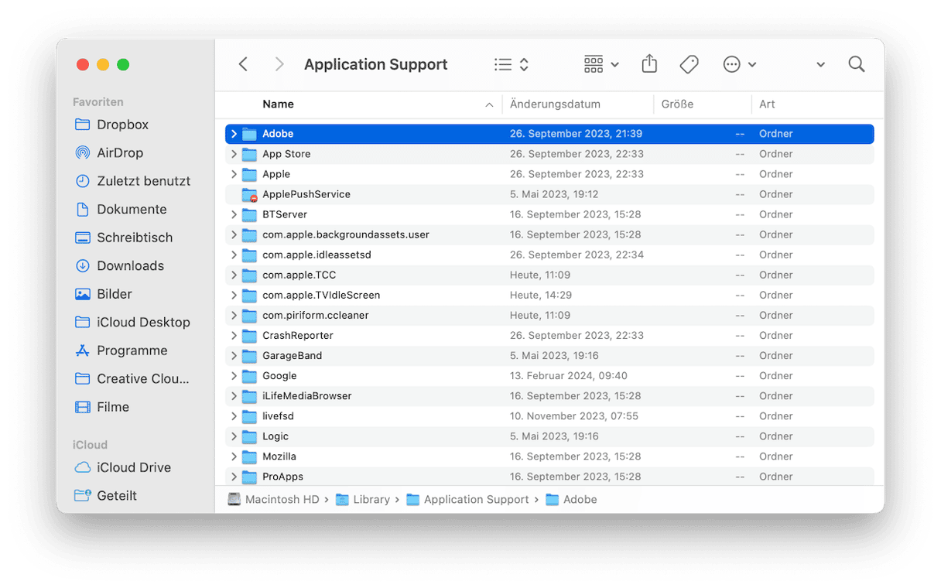The height and width of the screenshot is (588, 941).
Task: Expand the BTServer folder
Action: (x=234, y=214)
